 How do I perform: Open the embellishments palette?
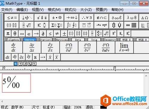[42, 18]
